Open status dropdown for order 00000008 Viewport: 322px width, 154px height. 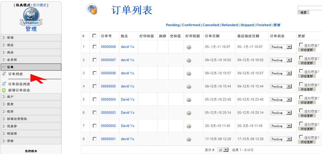pyautogui.click(x=281, y=47)
